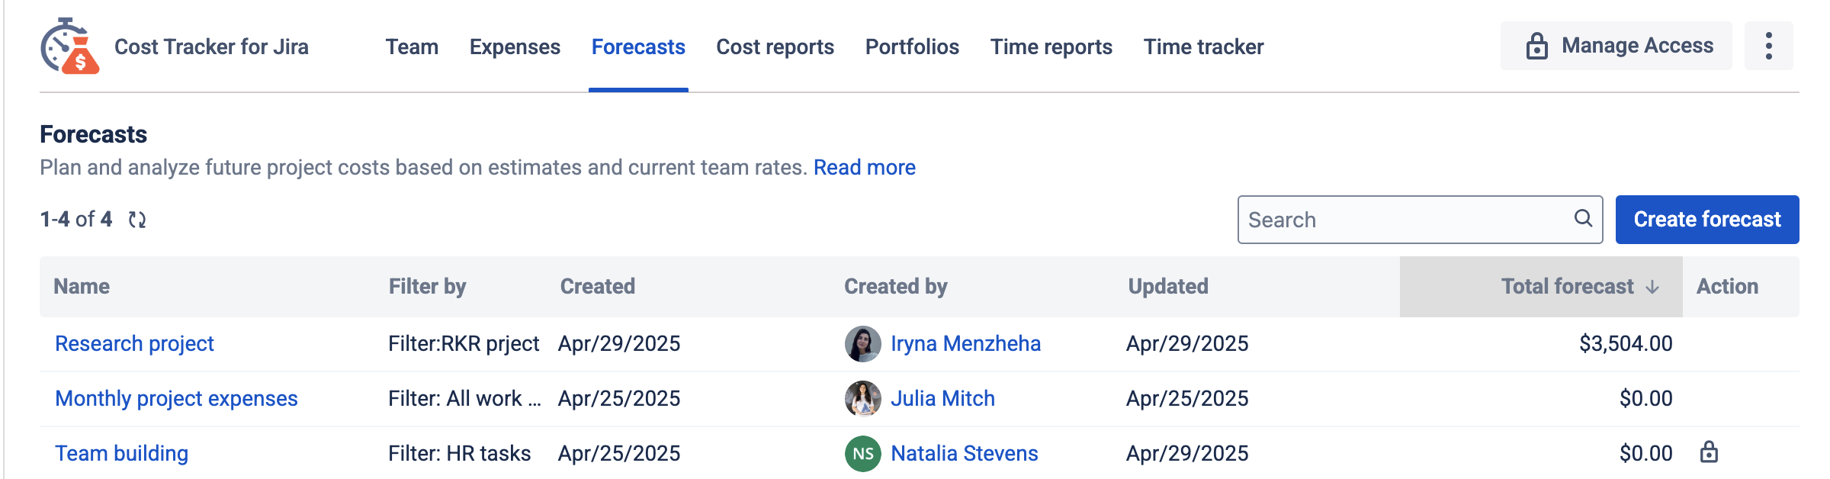The width and height of the screenshot is (1830, 479).
Task: Click the magnifier icon in Search box
Action: (1583, 219)
